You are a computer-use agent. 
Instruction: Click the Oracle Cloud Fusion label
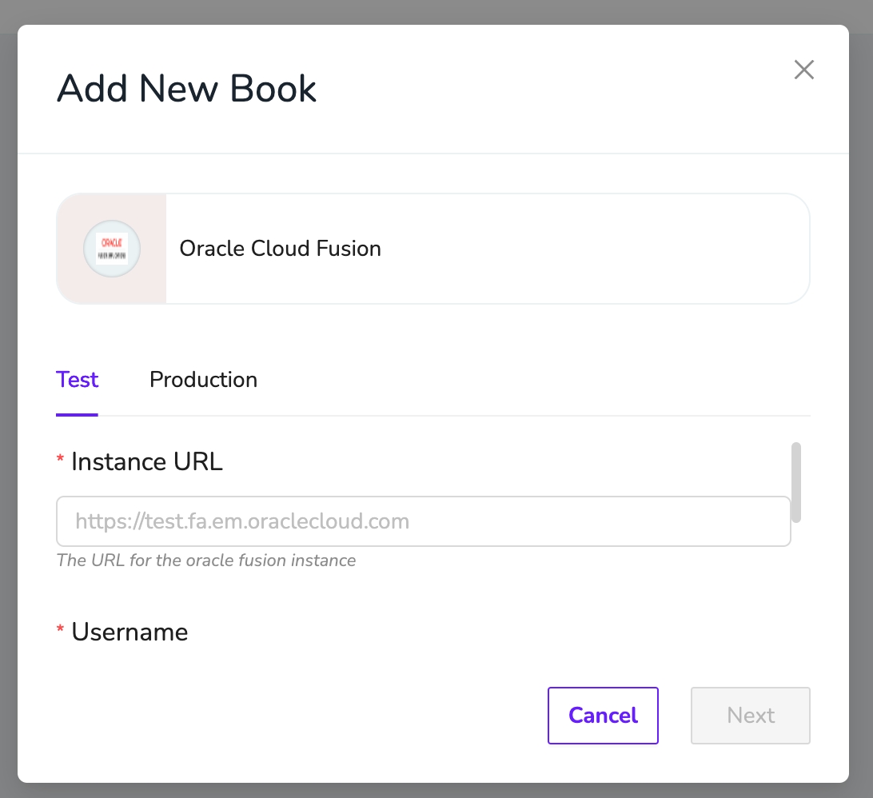coord(280,249)
